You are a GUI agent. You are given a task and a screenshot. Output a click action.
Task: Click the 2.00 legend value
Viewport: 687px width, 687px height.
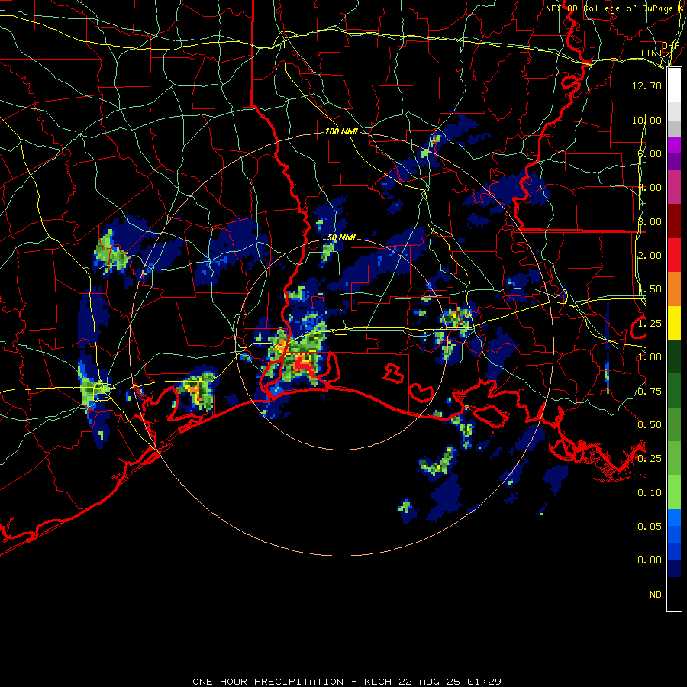click(650, 256)
